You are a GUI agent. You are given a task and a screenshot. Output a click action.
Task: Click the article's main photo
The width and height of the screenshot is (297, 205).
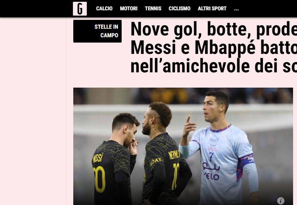[183, 146]
